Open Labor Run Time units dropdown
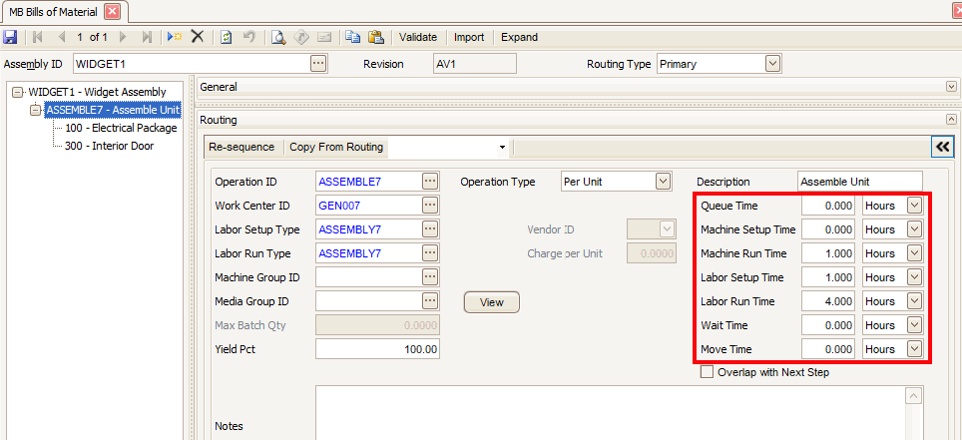 (914, 301)
